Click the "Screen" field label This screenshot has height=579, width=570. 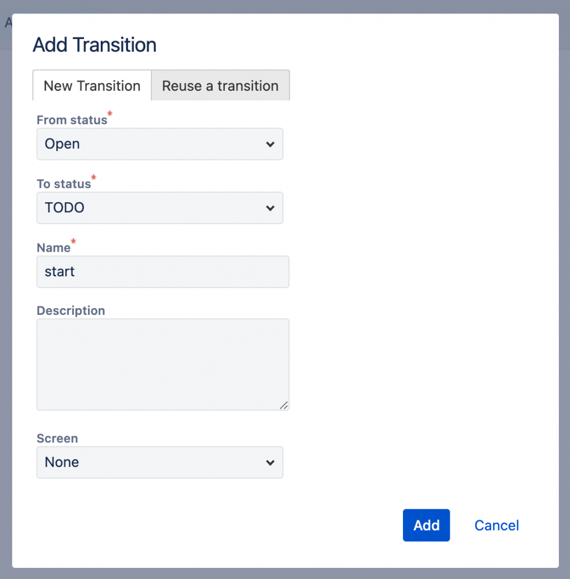click(x=57, y=439)
